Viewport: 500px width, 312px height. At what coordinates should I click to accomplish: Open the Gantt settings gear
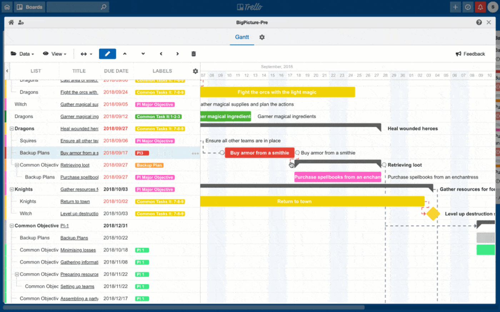[x=262, y=37]
